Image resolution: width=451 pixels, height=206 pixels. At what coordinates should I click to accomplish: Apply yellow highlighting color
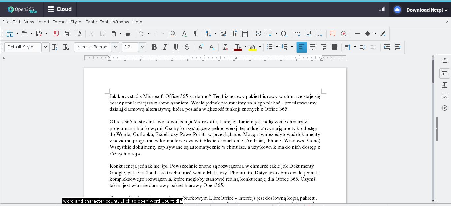253,47
